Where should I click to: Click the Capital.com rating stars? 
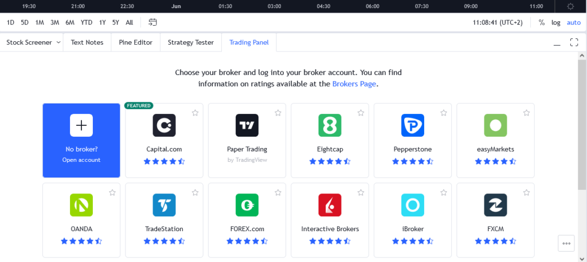(x=164, y=161)
